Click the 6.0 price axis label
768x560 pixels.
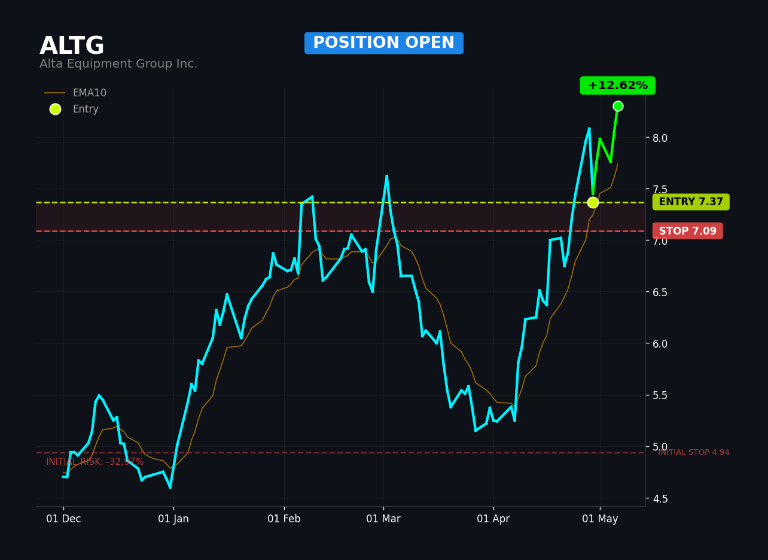click(x=659, y=343)
